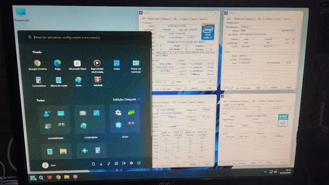
Task: Open taskbar search magnifier
Action: tap(41, 178)
